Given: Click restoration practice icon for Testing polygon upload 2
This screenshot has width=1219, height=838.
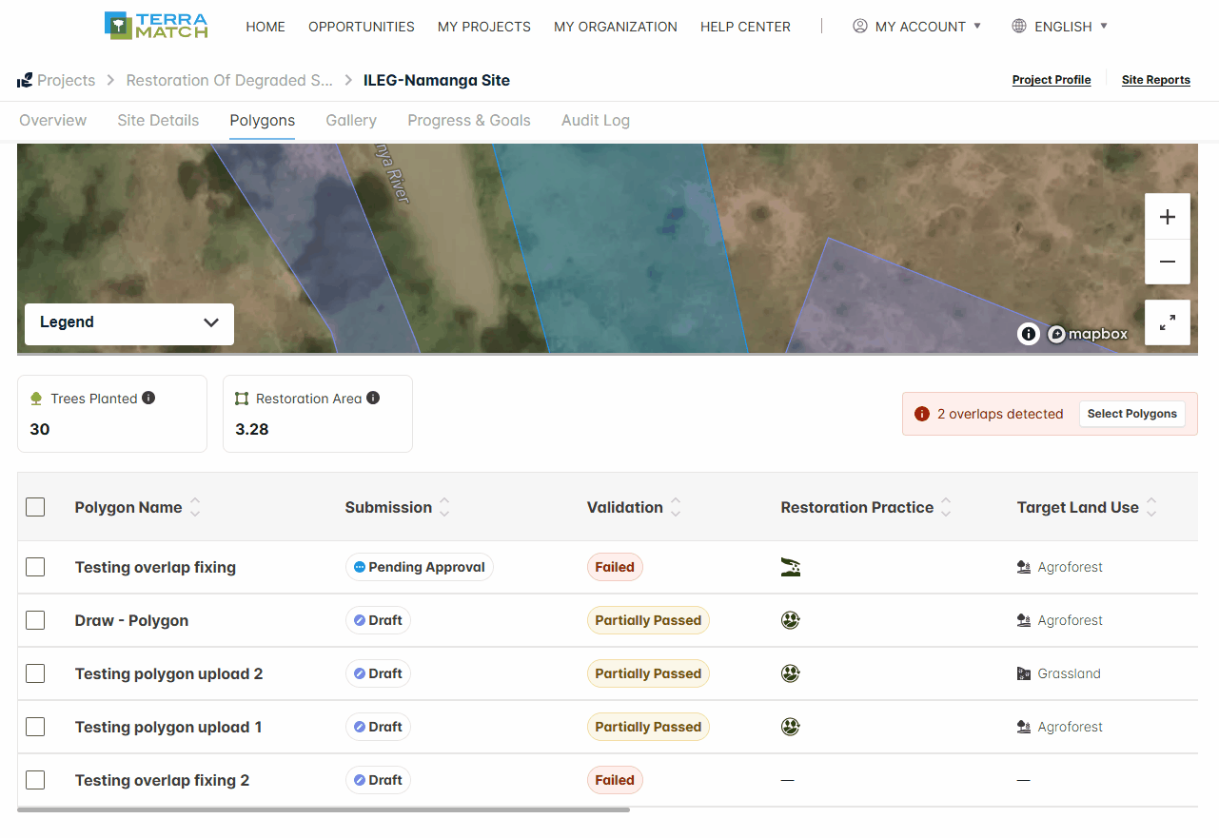Looking at the screenshot, I should (790, 673).
